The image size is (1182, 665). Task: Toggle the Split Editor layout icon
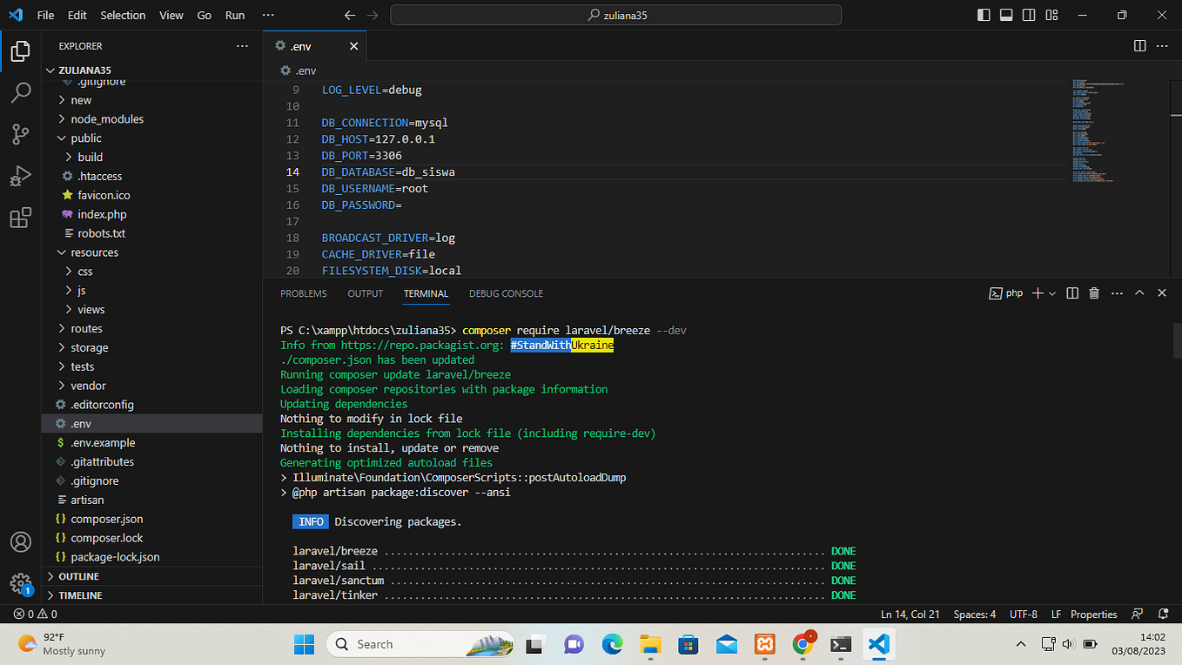tap(1140, 45)
